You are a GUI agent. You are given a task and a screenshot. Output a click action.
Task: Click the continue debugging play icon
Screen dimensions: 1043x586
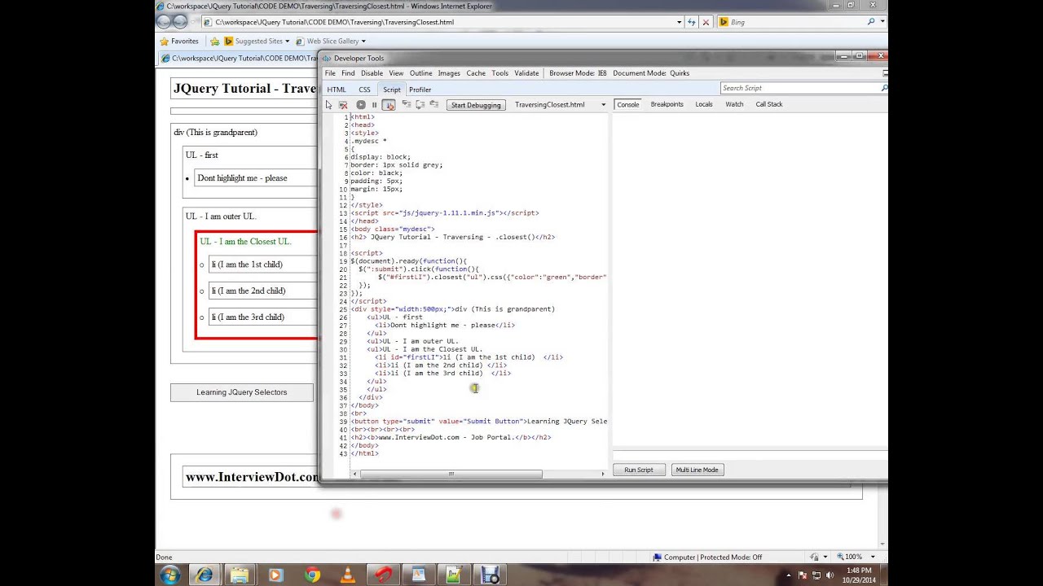tap(361, 104)
